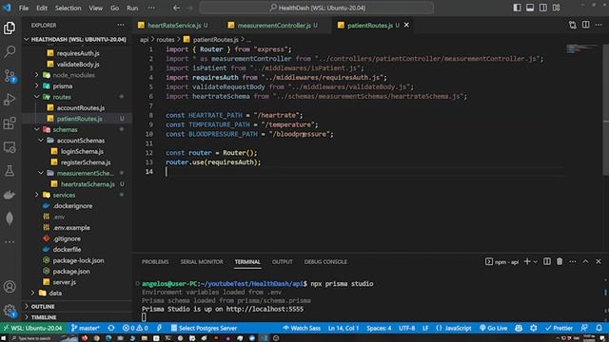The height and width of the screenshot is (342, 609).
Task: Click Windows taskbar search box
Action: pyautogui.click(x=34, y=338)
